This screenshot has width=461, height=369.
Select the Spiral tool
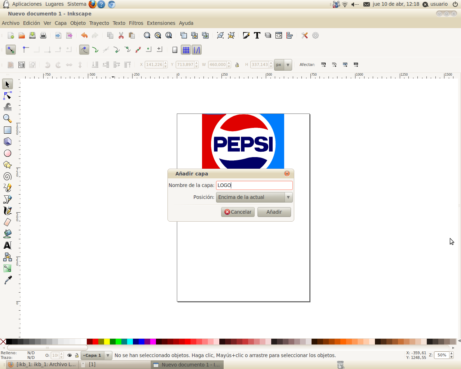click(x=7, y=176)
